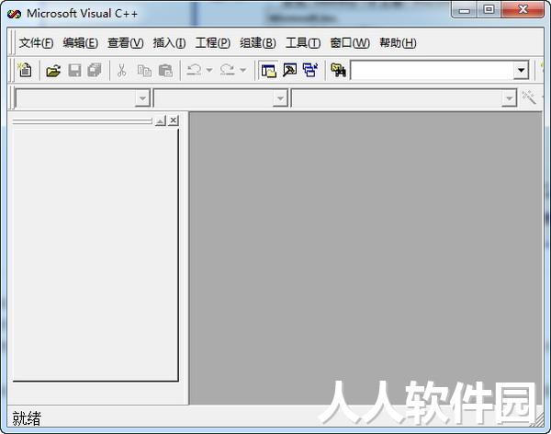Click the Cut scissors icon
The height and width of the screenshot is (434, 551).
121,71
